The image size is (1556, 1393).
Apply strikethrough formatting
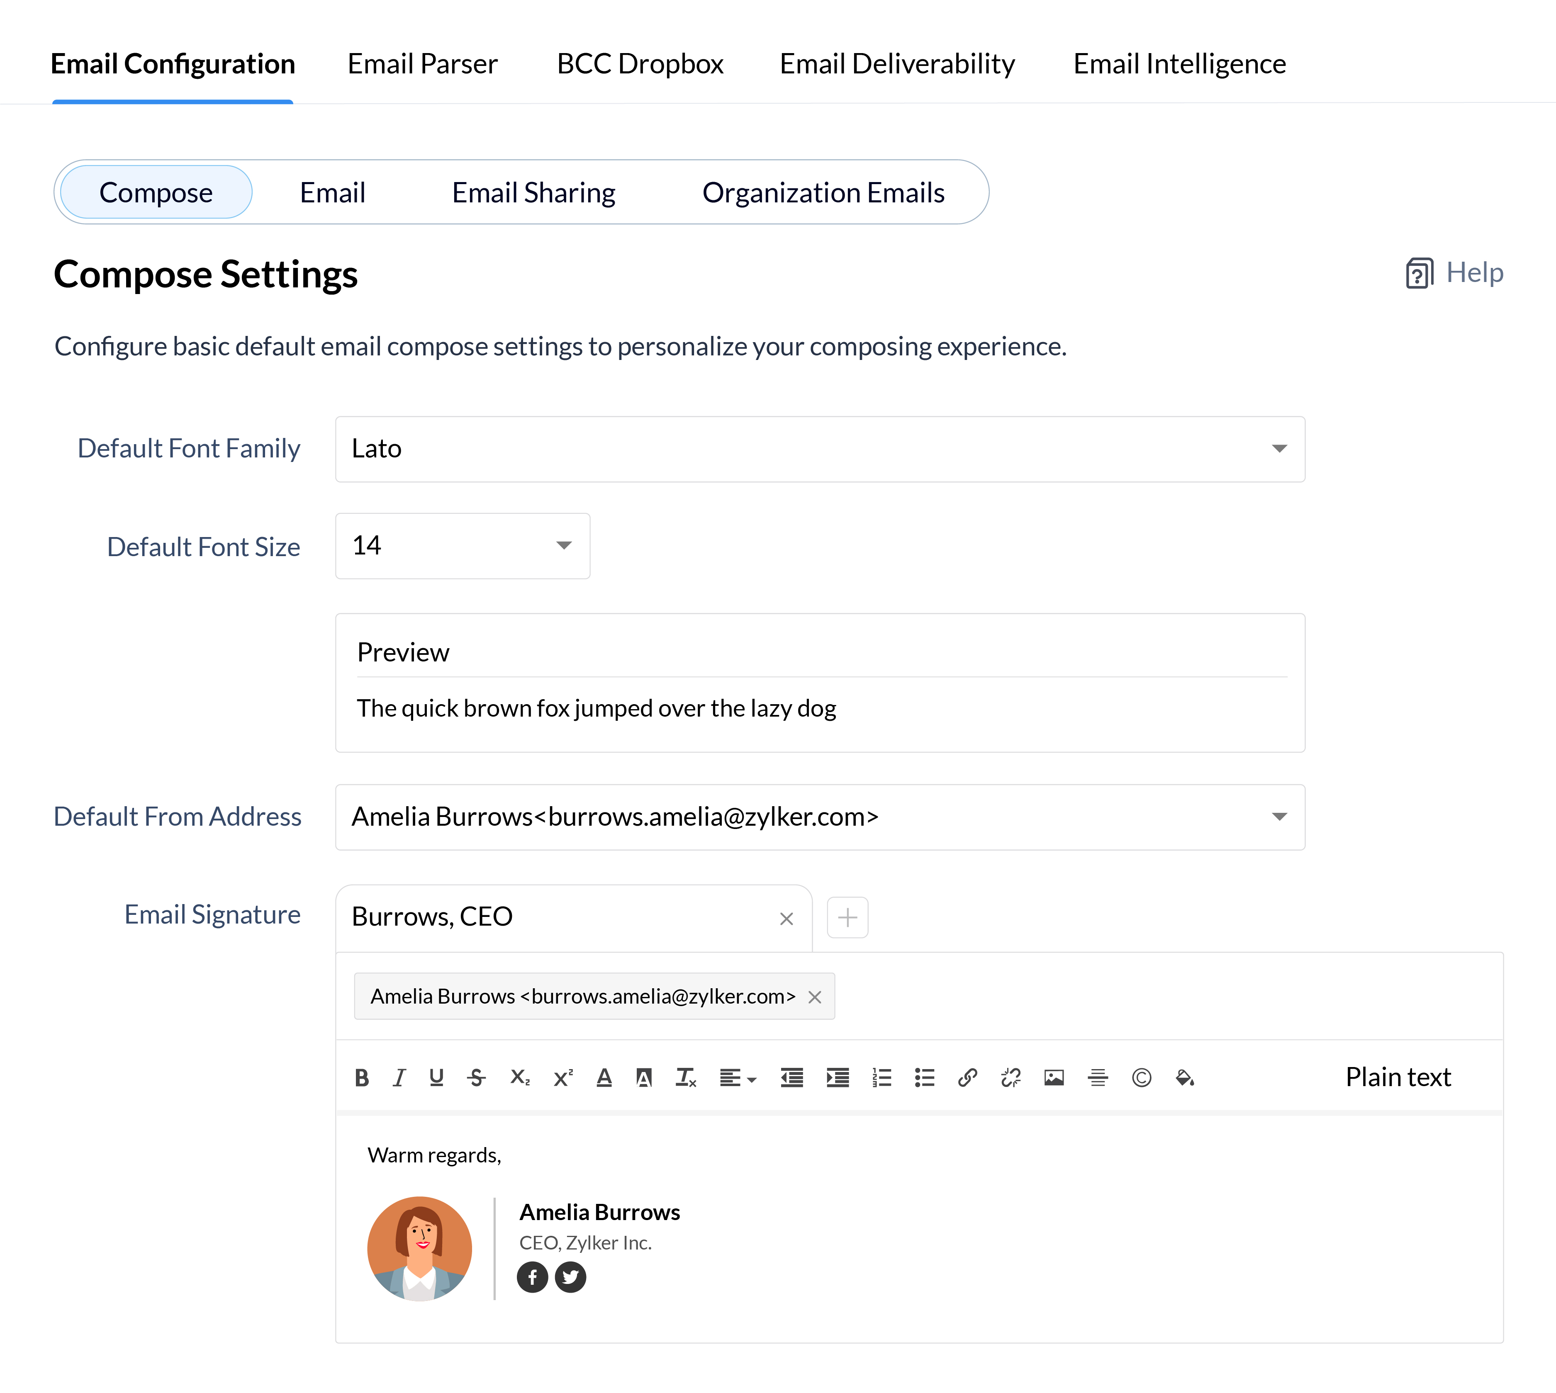tap(476, 1078)
